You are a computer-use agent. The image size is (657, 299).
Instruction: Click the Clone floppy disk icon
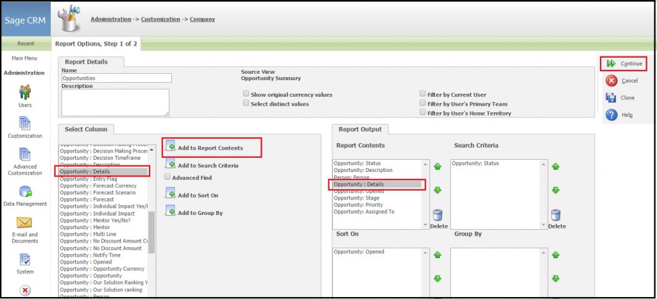point(611,98)
